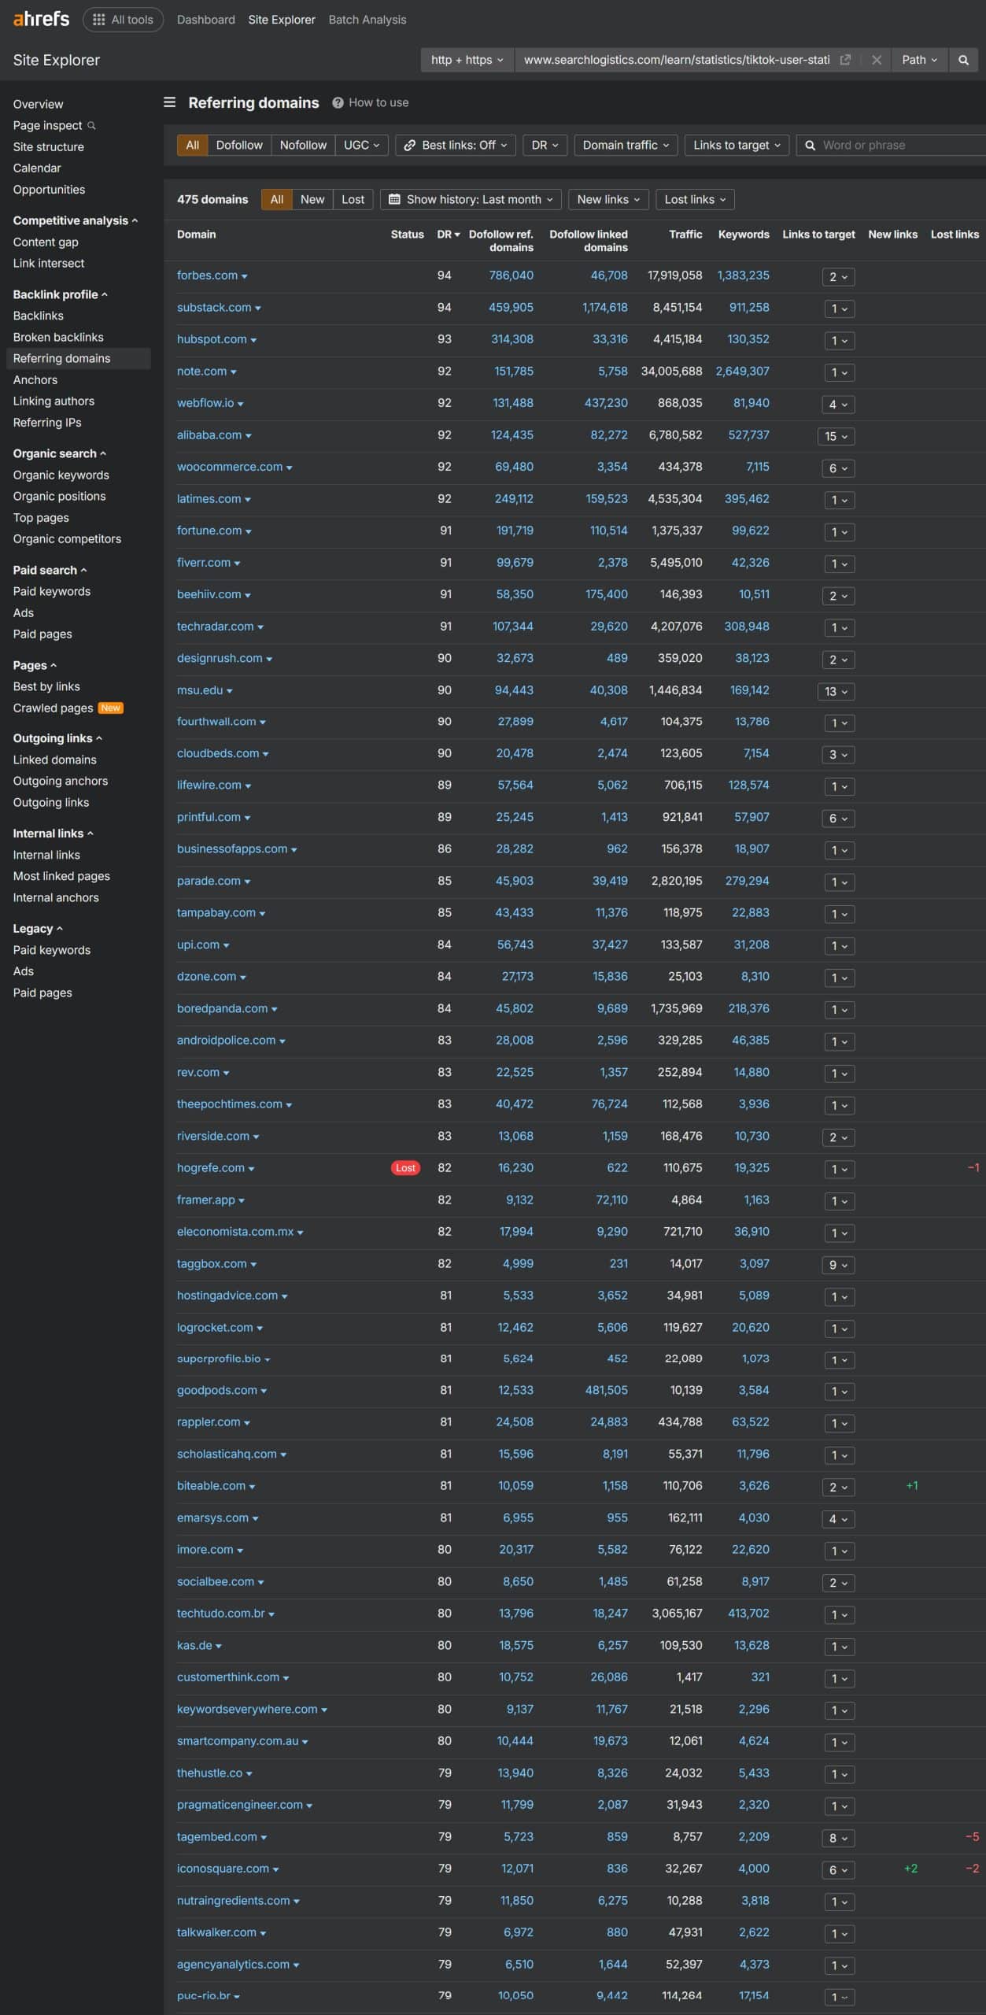
Task: Clear the URL field with X icon
Action: (876, 60)
